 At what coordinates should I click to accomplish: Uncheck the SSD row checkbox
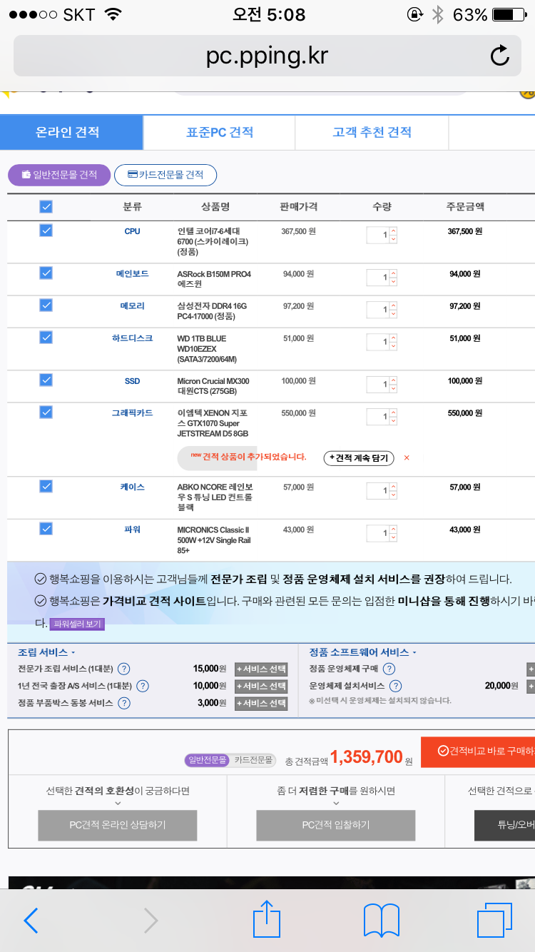(x=46, y=380)
